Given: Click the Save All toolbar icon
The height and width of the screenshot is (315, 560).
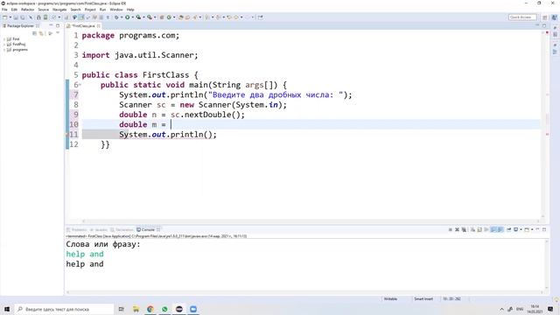Looking at the screenshot, I should [x=23, y=17].
